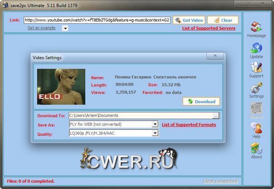Click the Update globe icon
Screen dimensions: 274x189
point(256,48)
